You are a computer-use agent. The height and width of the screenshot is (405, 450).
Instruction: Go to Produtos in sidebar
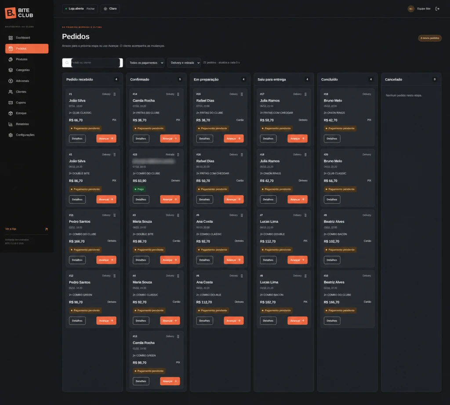27,59
